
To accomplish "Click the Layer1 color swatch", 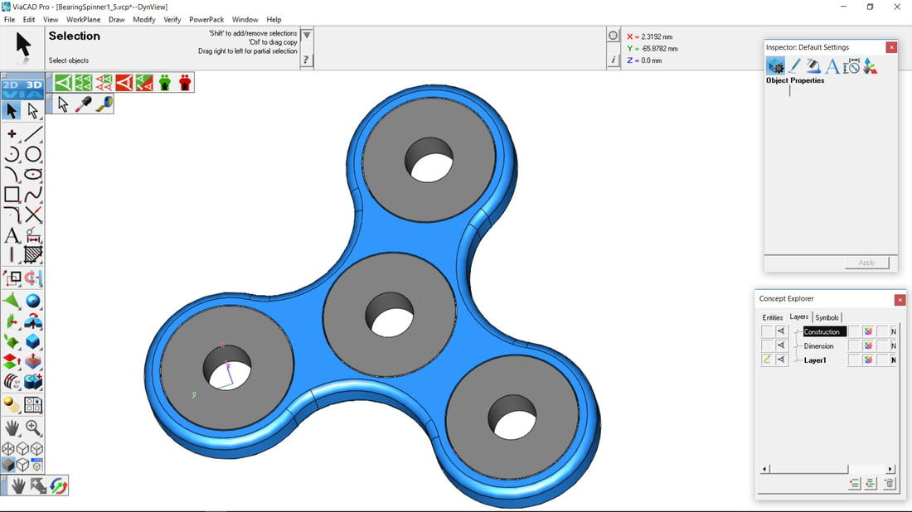I will pyautogui.click(x=868, y=360).
